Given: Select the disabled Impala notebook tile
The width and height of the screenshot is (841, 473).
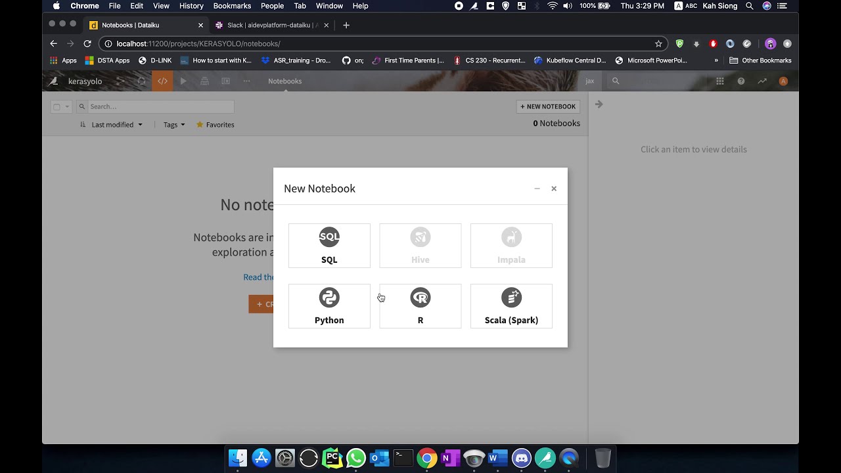Looking at the screenshot, I should point(511,246).
